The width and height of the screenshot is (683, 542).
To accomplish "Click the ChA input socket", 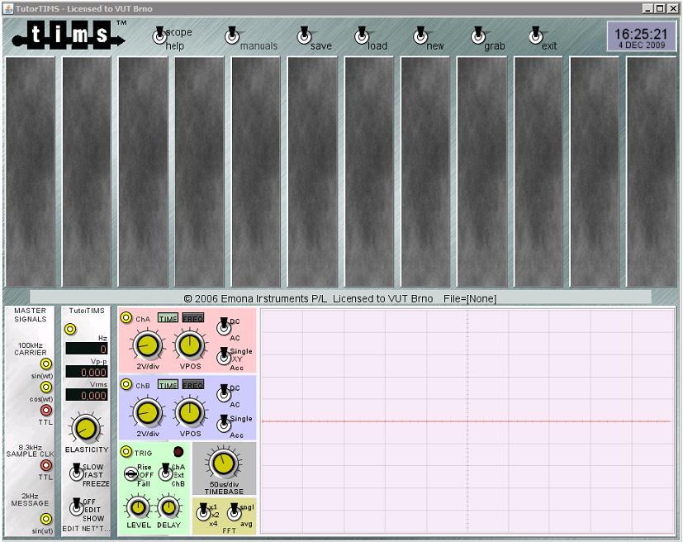I will click(126, 317).
